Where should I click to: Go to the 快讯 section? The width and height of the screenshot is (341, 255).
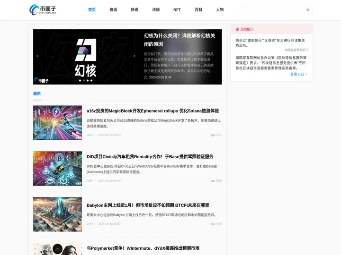[135, 10]
